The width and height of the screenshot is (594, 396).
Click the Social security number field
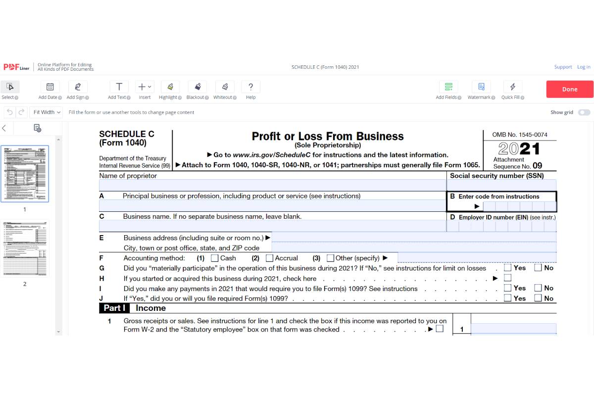point(502,185)
